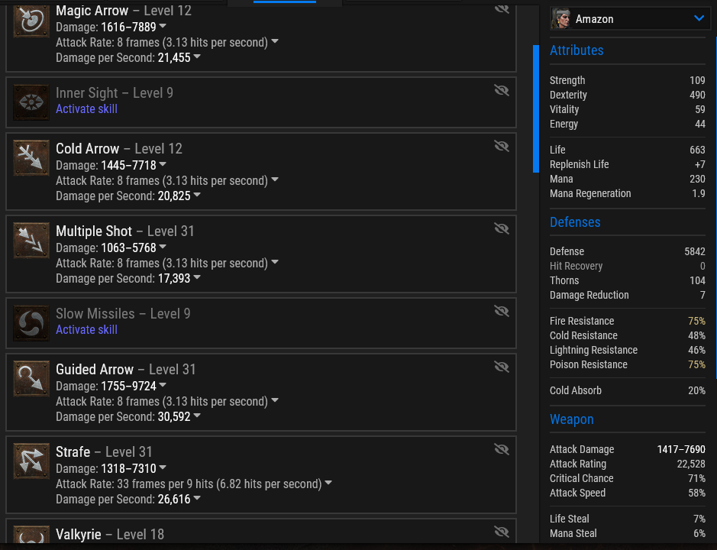
Task: Click the Amazon character portrait
Action: tap(561, 19)
